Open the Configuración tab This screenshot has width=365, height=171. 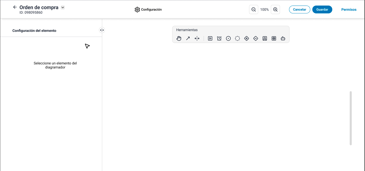pyautogui.click(x=148, y=9)
